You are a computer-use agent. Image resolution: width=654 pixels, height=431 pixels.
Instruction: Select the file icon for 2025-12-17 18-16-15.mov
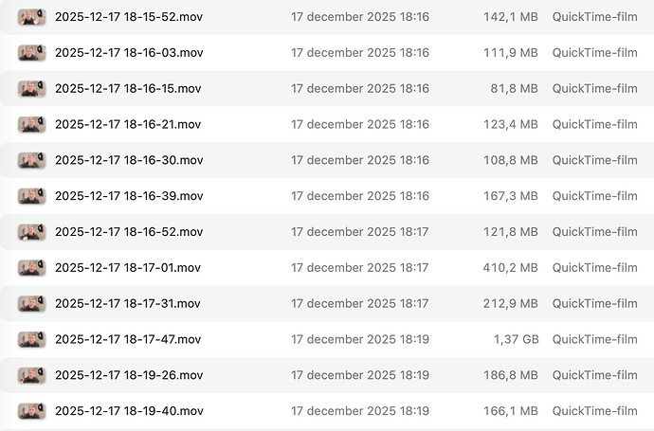tap(31, 89)
